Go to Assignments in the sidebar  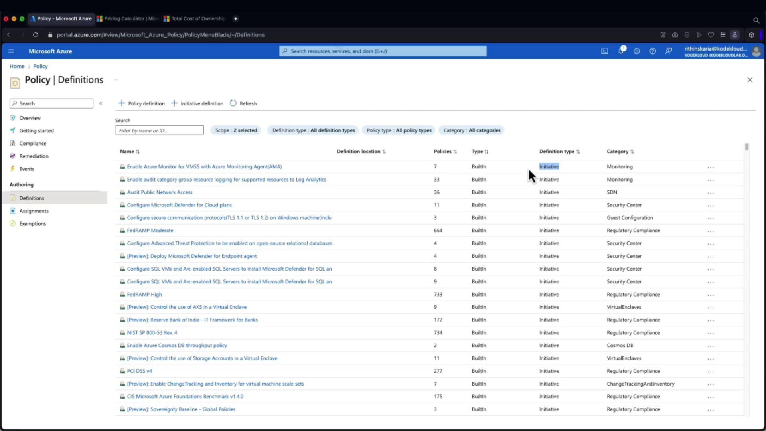(34, 211)
